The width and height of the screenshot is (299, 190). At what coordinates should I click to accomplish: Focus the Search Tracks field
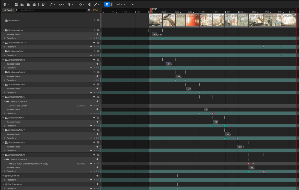[51, 10]
